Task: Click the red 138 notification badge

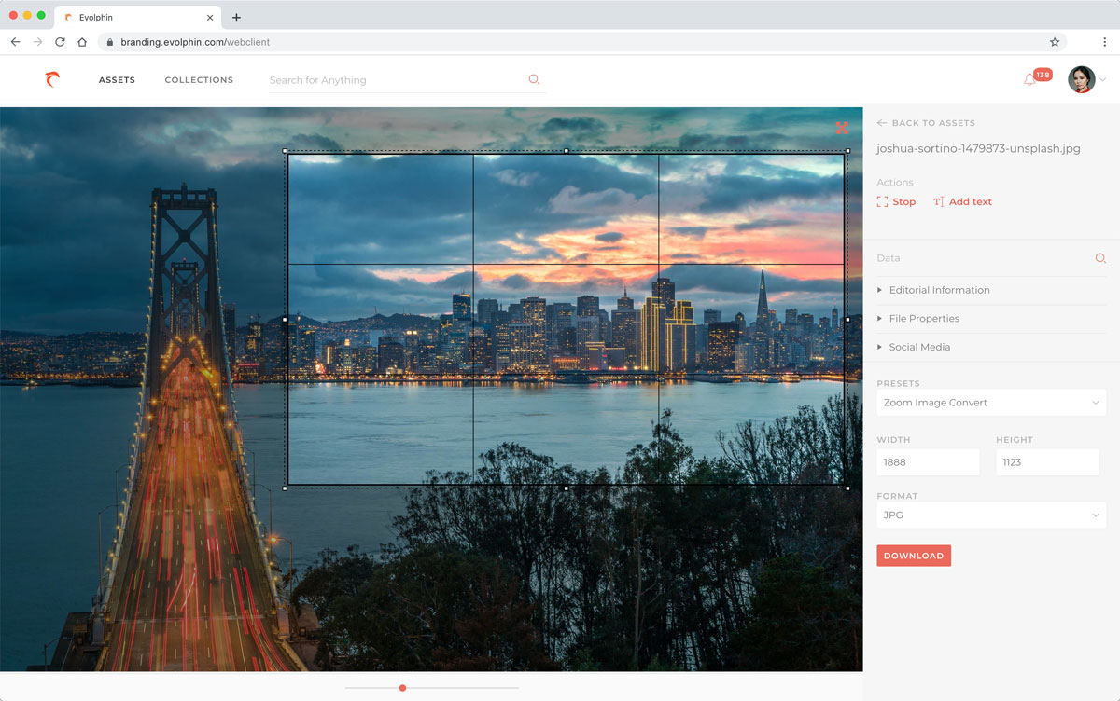Action: point(1043,75)
